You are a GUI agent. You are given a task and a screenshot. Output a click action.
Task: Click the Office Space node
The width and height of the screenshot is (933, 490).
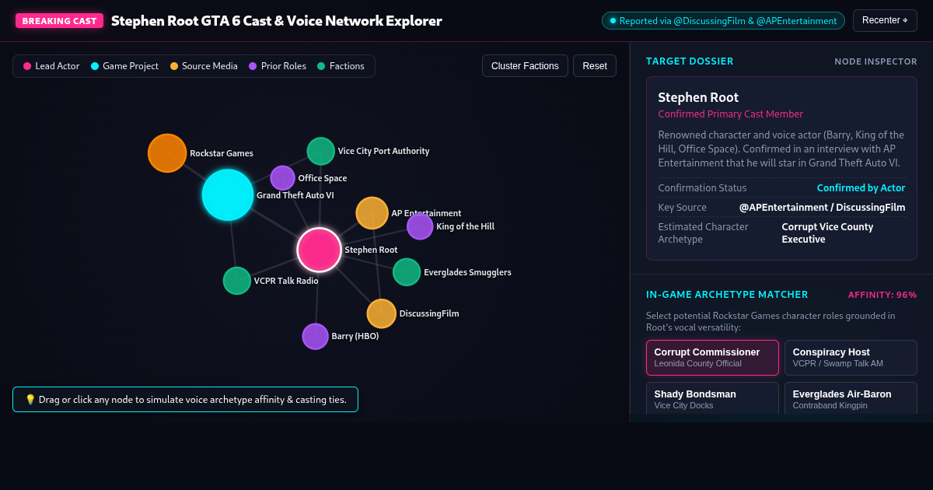(282, 178)
